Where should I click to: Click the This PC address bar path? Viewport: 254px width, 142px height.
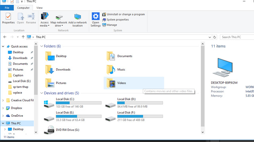tap(40, 37)
